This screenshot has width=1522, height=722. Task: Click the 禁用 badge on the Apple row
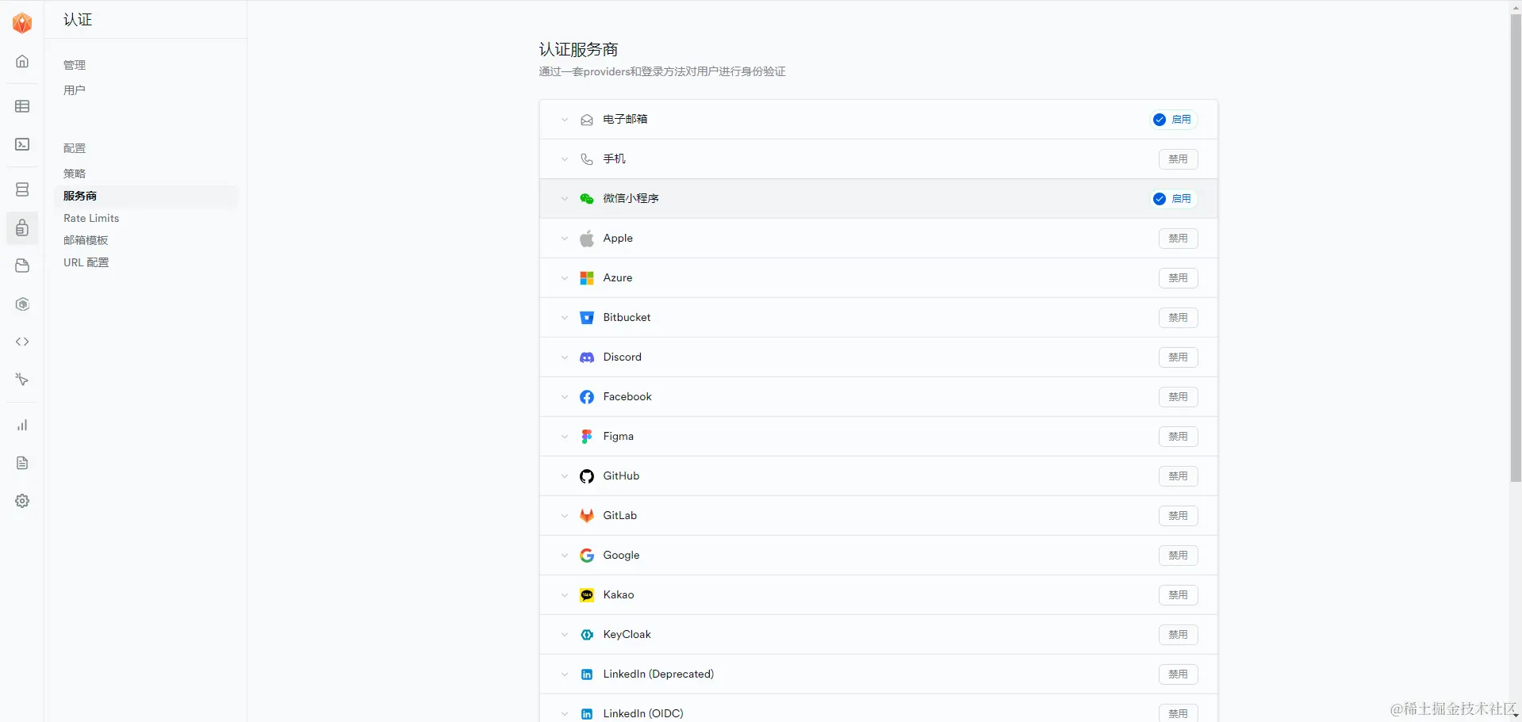click(x=1178, y=239)
